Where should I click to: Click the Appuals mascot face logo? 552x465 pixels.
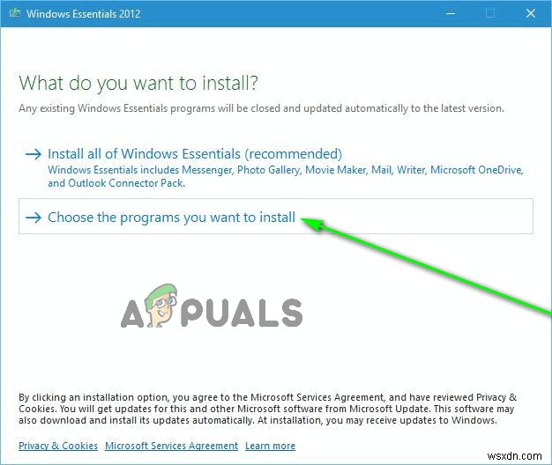pyautogui.click(x=161, y=306)
